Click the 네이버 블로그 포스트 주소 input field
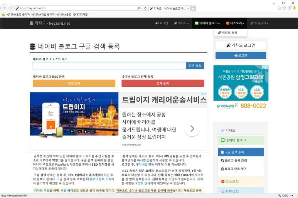 (x=109, y=66)
